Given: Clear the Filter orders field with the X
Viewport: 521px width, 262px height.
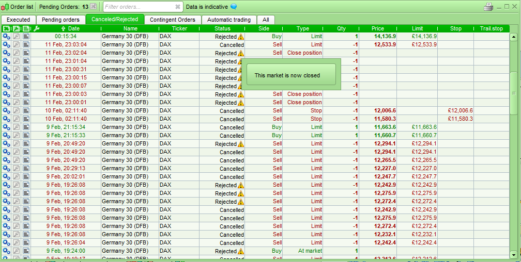Looking at the screenshot, I should pyautogui.click(x=178, y=7).
